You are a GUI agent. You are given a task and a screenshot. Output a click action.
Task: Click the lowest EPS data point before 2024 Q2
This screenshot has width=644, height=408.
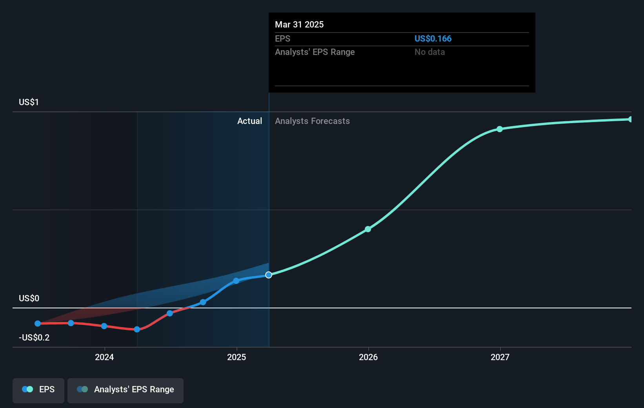tap(137, 330)
